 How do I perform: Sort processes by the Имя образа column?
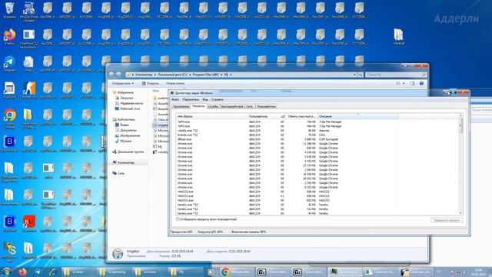[x=211, y=116]
